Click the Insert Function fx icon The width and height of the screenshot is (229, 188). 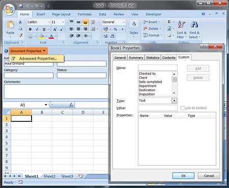pos(71,105)
